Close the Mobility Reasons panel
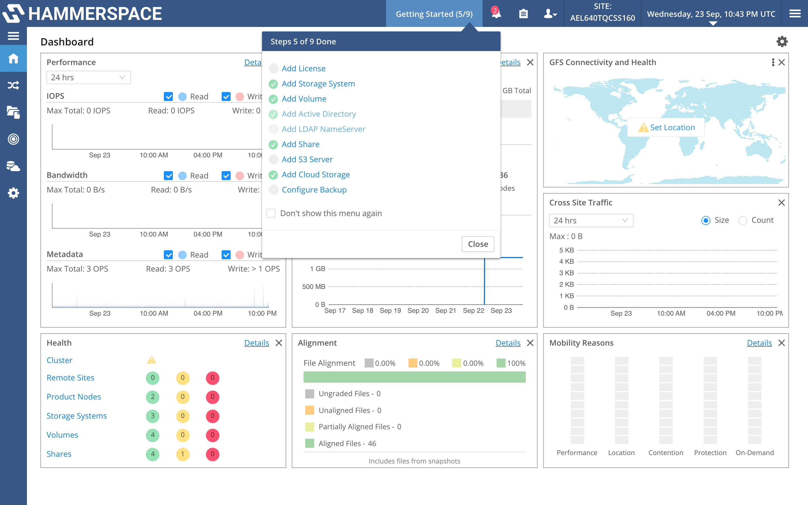 click(x=782, y=343)
